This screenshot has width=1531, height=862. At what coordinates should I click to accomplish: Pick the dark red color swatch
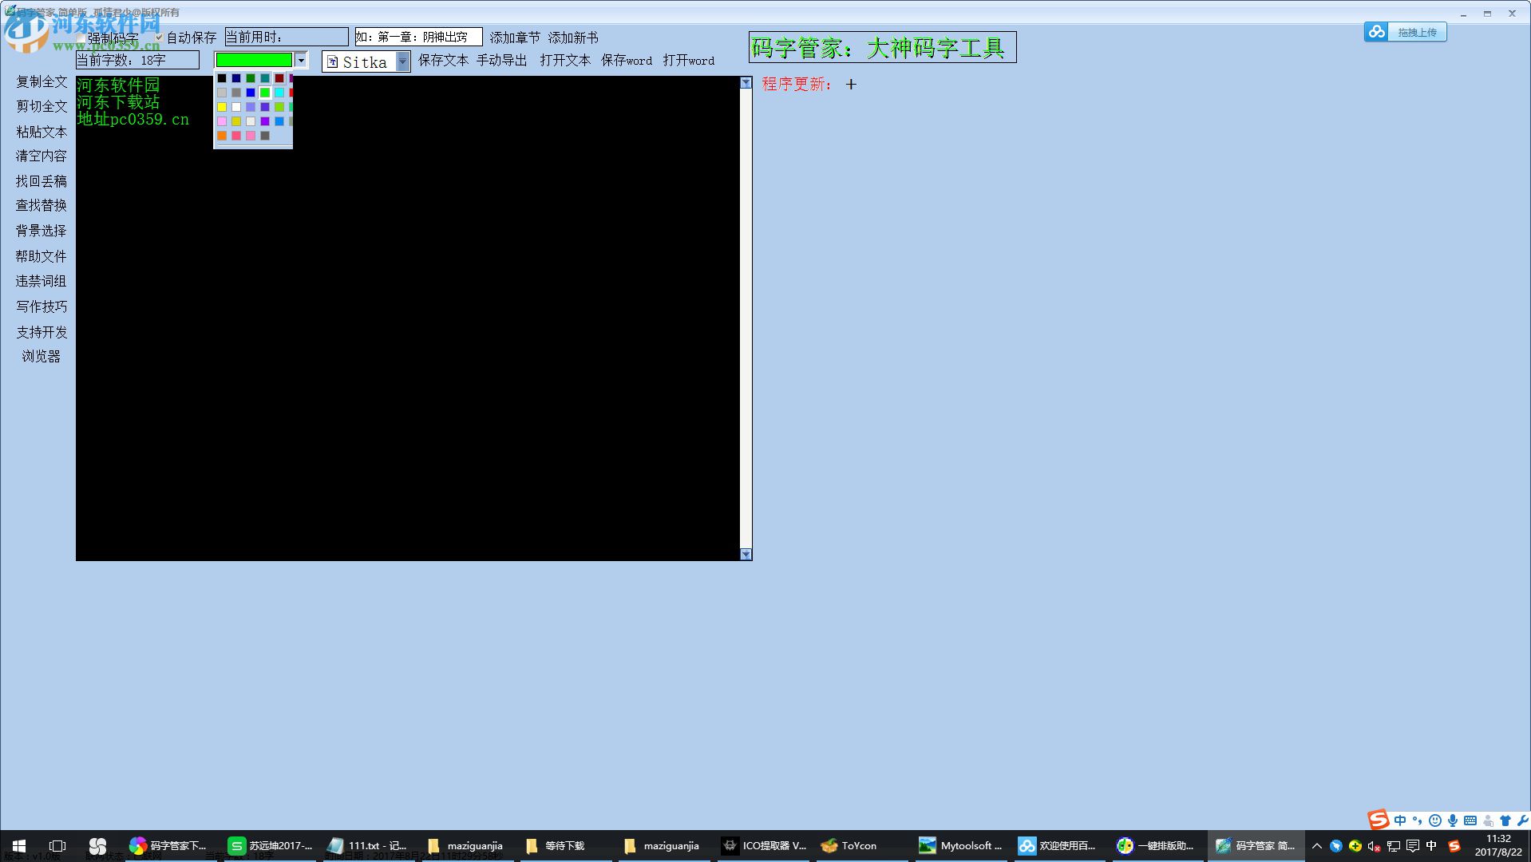pyautogui.click(x=279, y=78)
